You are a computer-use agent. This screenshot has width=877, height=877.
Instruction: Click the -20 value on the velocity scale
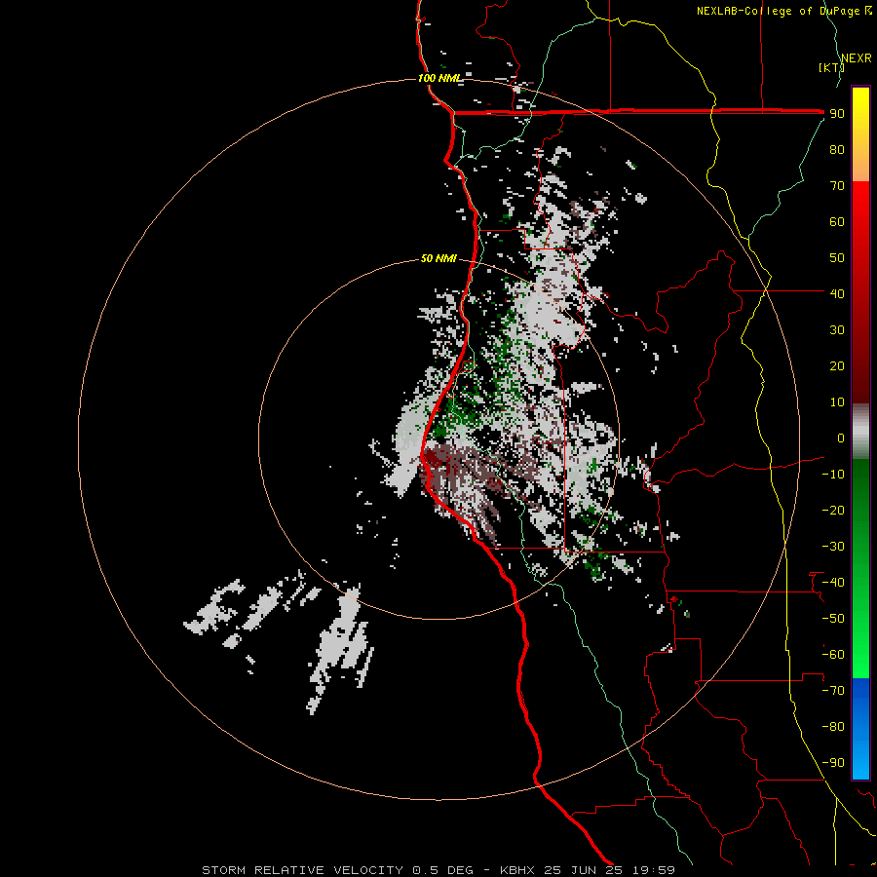(833, 511)
